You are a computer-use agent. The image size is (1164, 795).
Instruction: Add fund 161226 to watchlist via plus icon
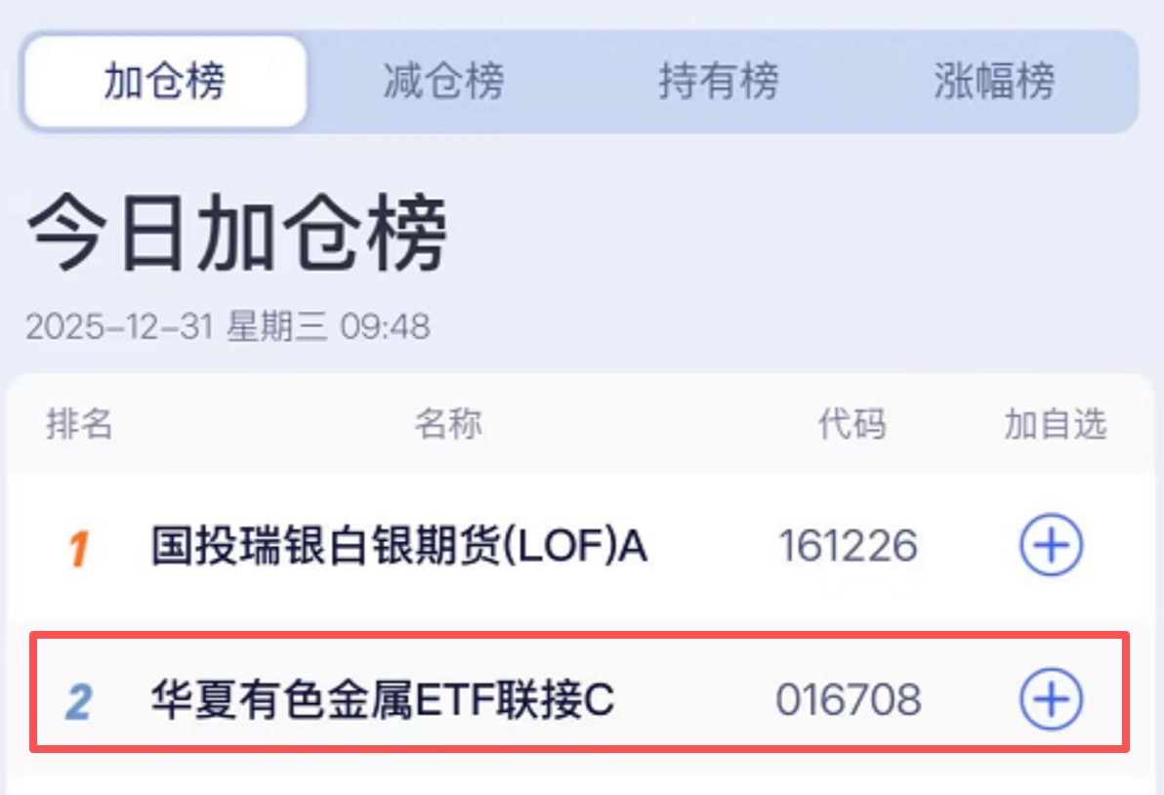pos(1051,546)
